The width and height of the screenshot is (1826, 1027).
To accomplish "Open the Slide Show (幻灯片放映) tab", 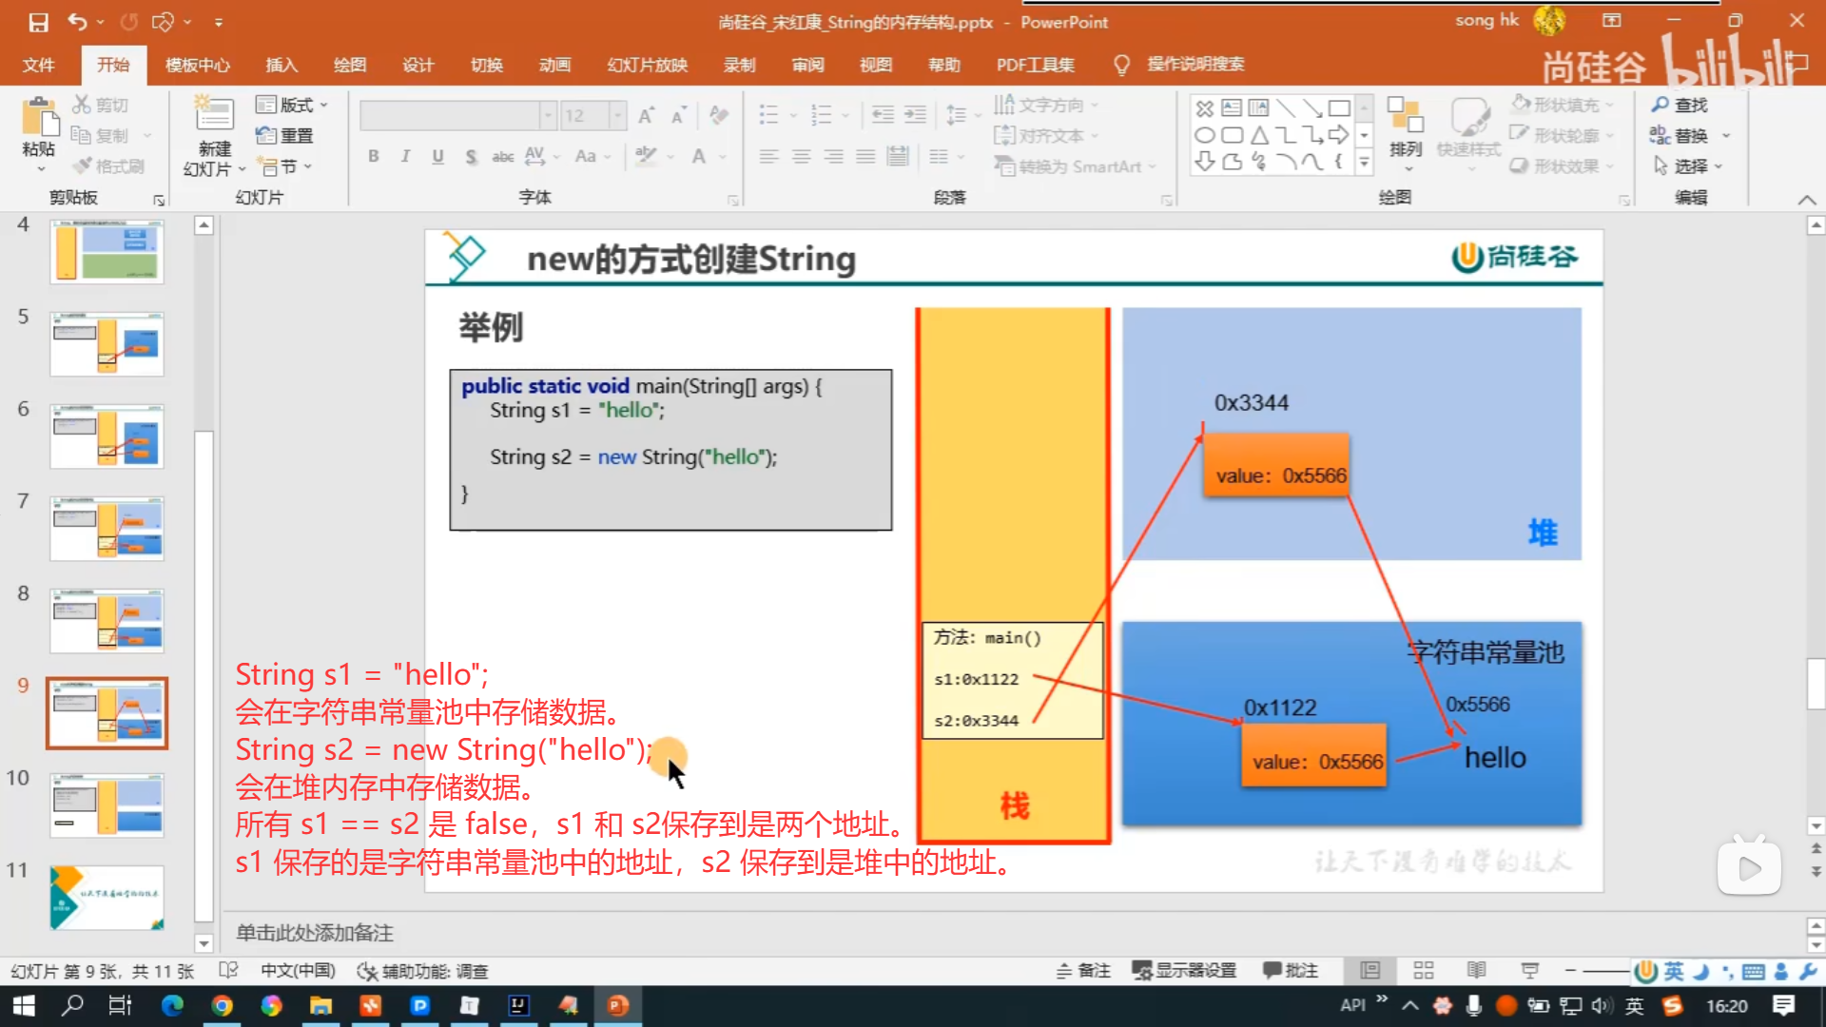I will coord(647,65).
